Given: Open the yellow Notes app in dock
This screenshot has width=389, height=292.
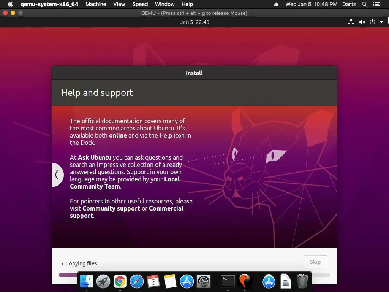Looking at the screenshot, I should [170, 282].
